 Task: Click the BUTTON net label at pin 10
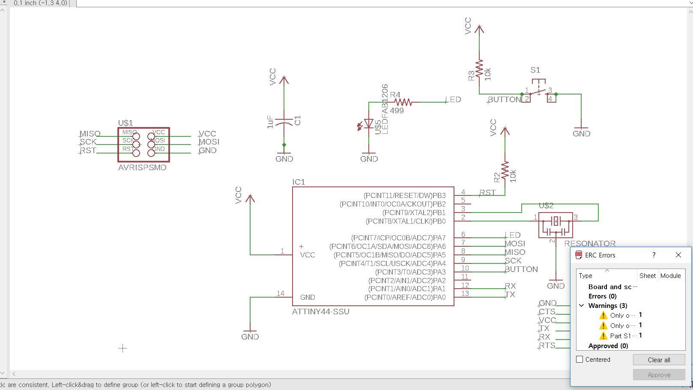pyautogui.click(x=521, y=269)
